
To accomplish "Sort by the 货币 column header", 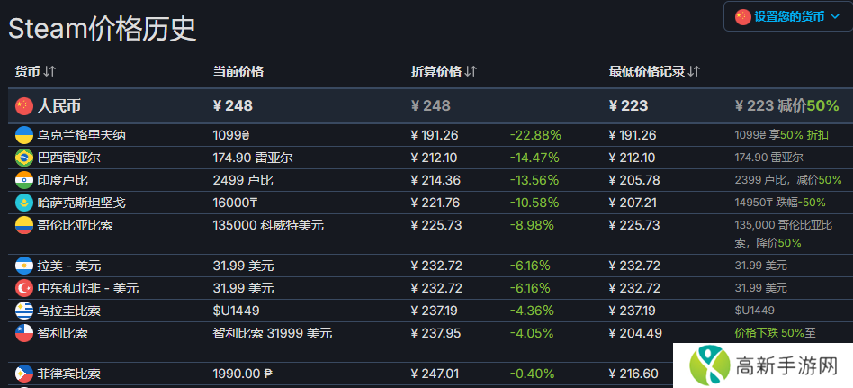I will click(x=36, y=71).
